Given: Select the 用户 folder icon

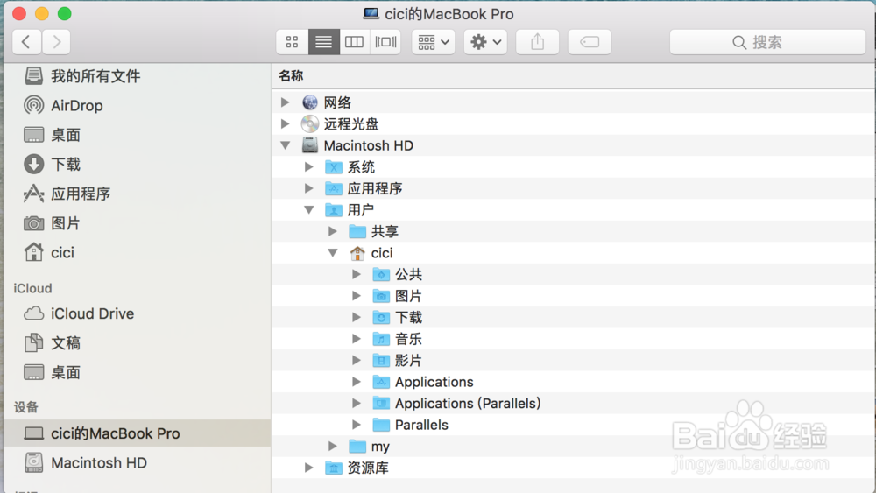Looking at the screenshot, I should pyautogui.click(x=334, y=209).
